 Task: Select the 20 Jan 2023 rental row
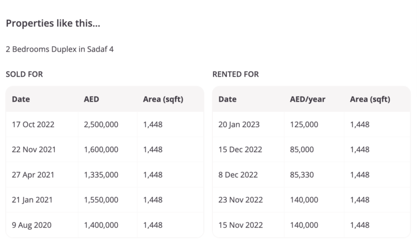pyautogui.click(x=311, y=125)
